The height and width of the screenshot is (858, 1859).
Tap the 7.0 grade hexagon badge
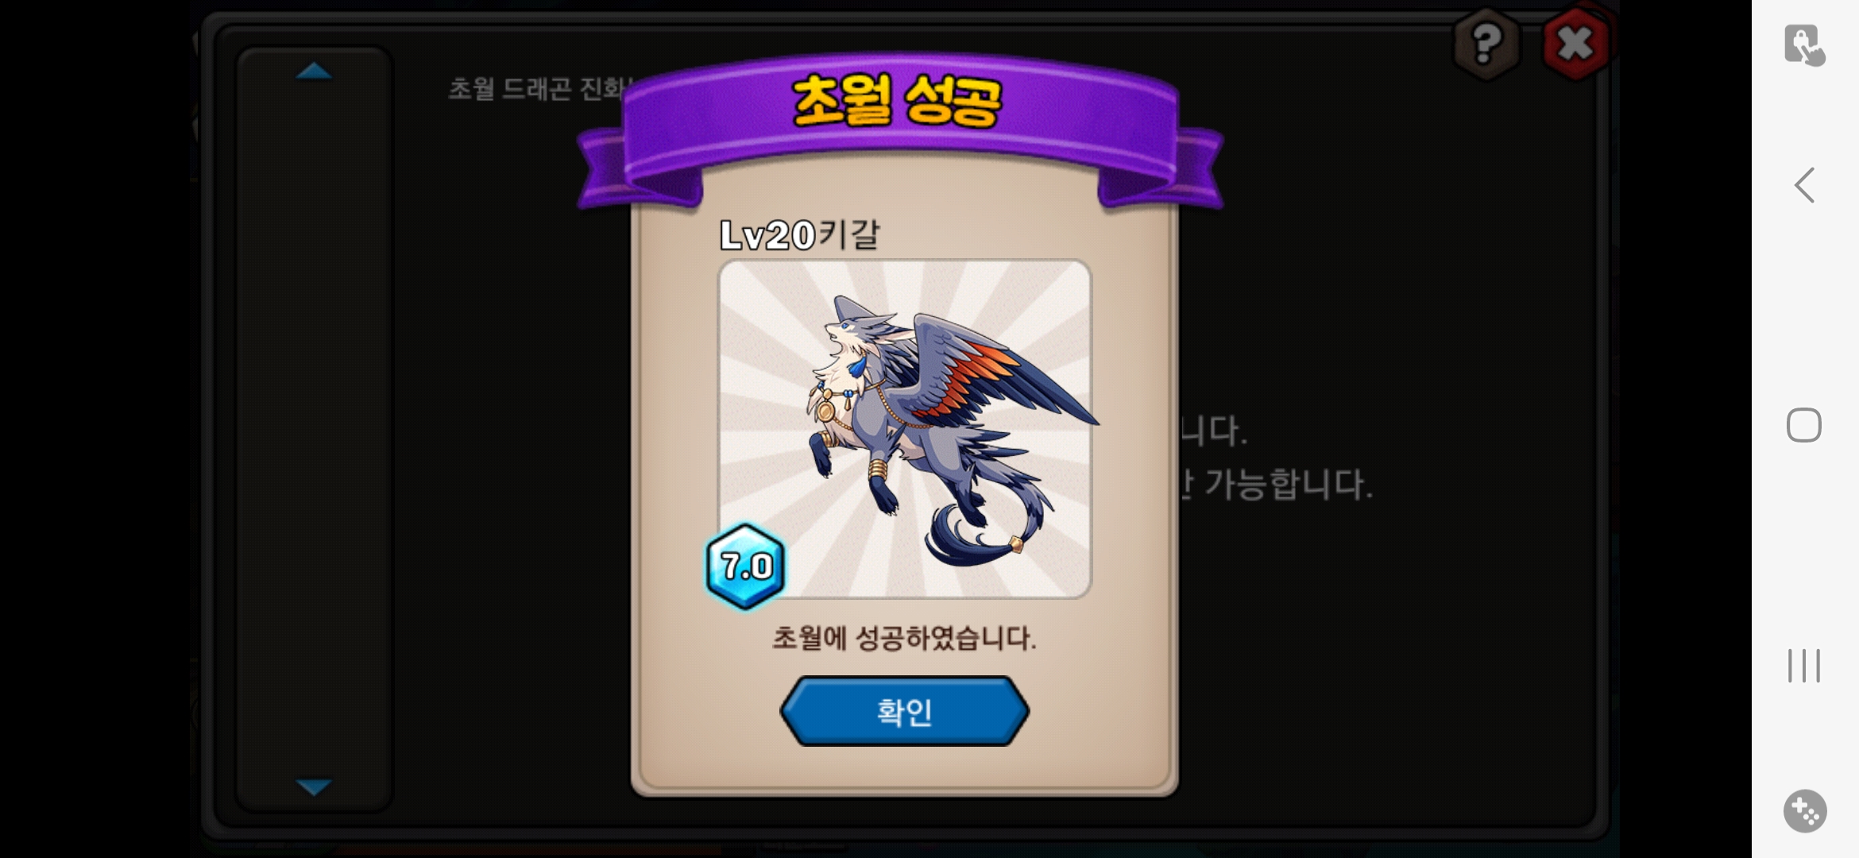coord(745,566)
